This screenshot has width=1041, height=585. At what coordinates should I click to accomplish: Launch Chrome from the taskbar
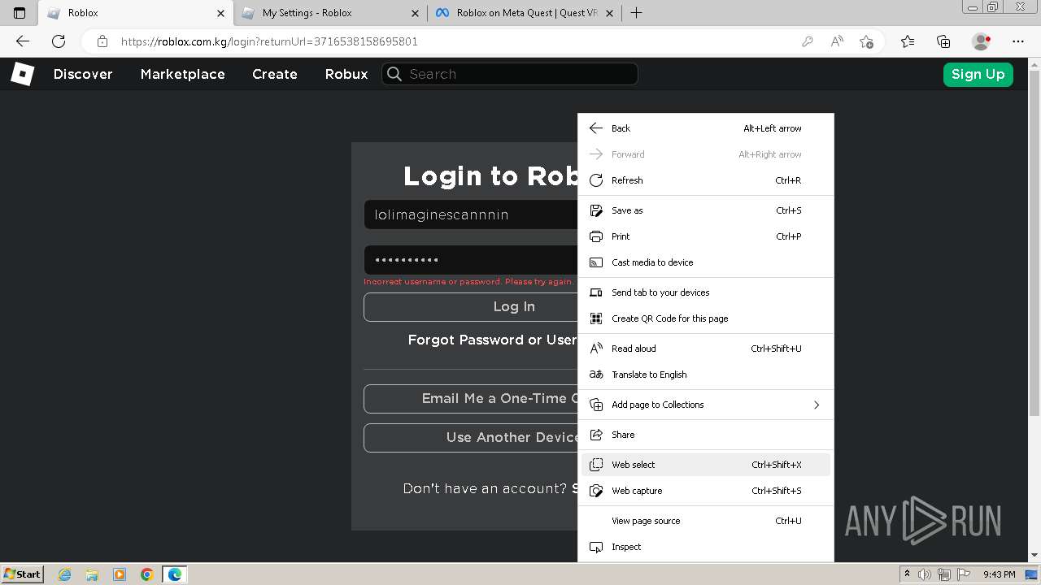(147, 574)
